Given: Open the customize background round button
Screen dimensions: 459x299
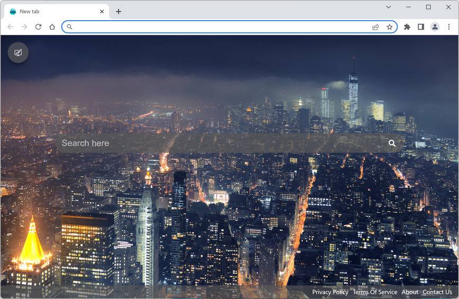Looking at the screenshot, I should coord(18,53).
